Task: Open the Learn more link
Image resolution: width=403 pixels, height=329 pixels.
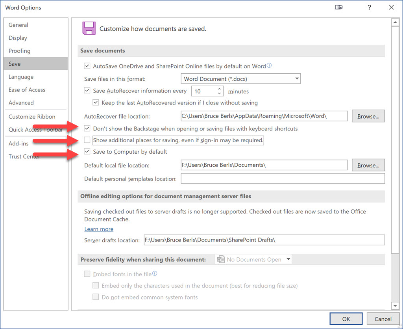Action: 99,229
